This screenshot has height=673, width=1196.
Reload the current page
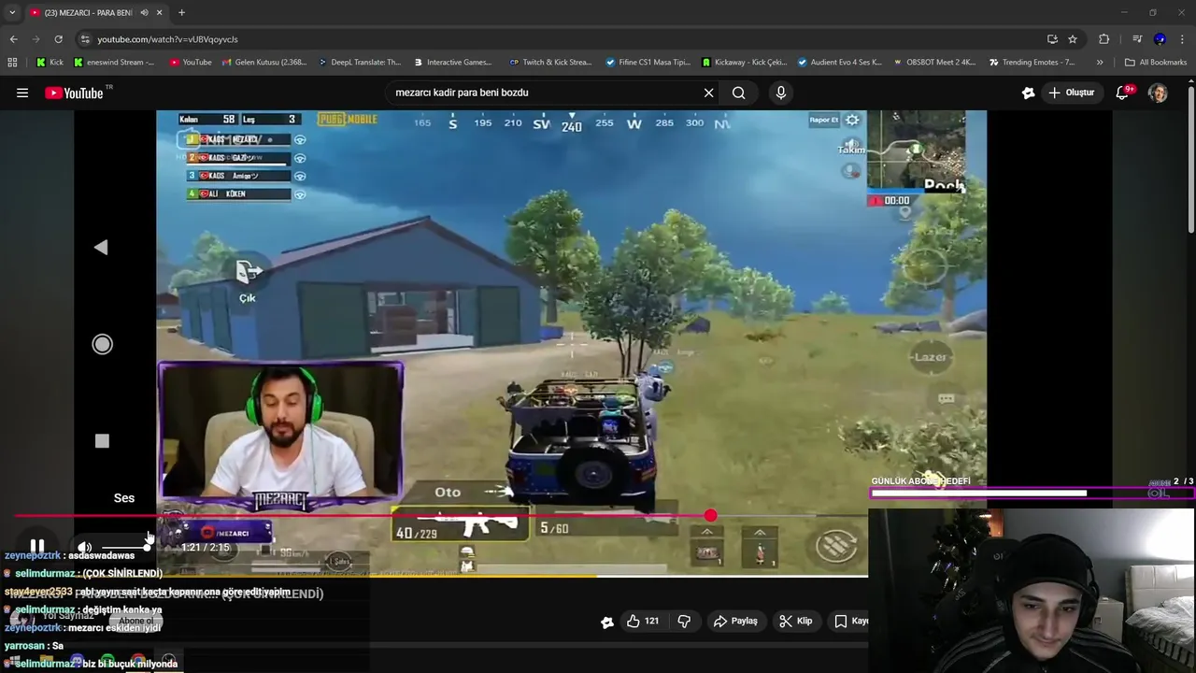coord(58,39)
